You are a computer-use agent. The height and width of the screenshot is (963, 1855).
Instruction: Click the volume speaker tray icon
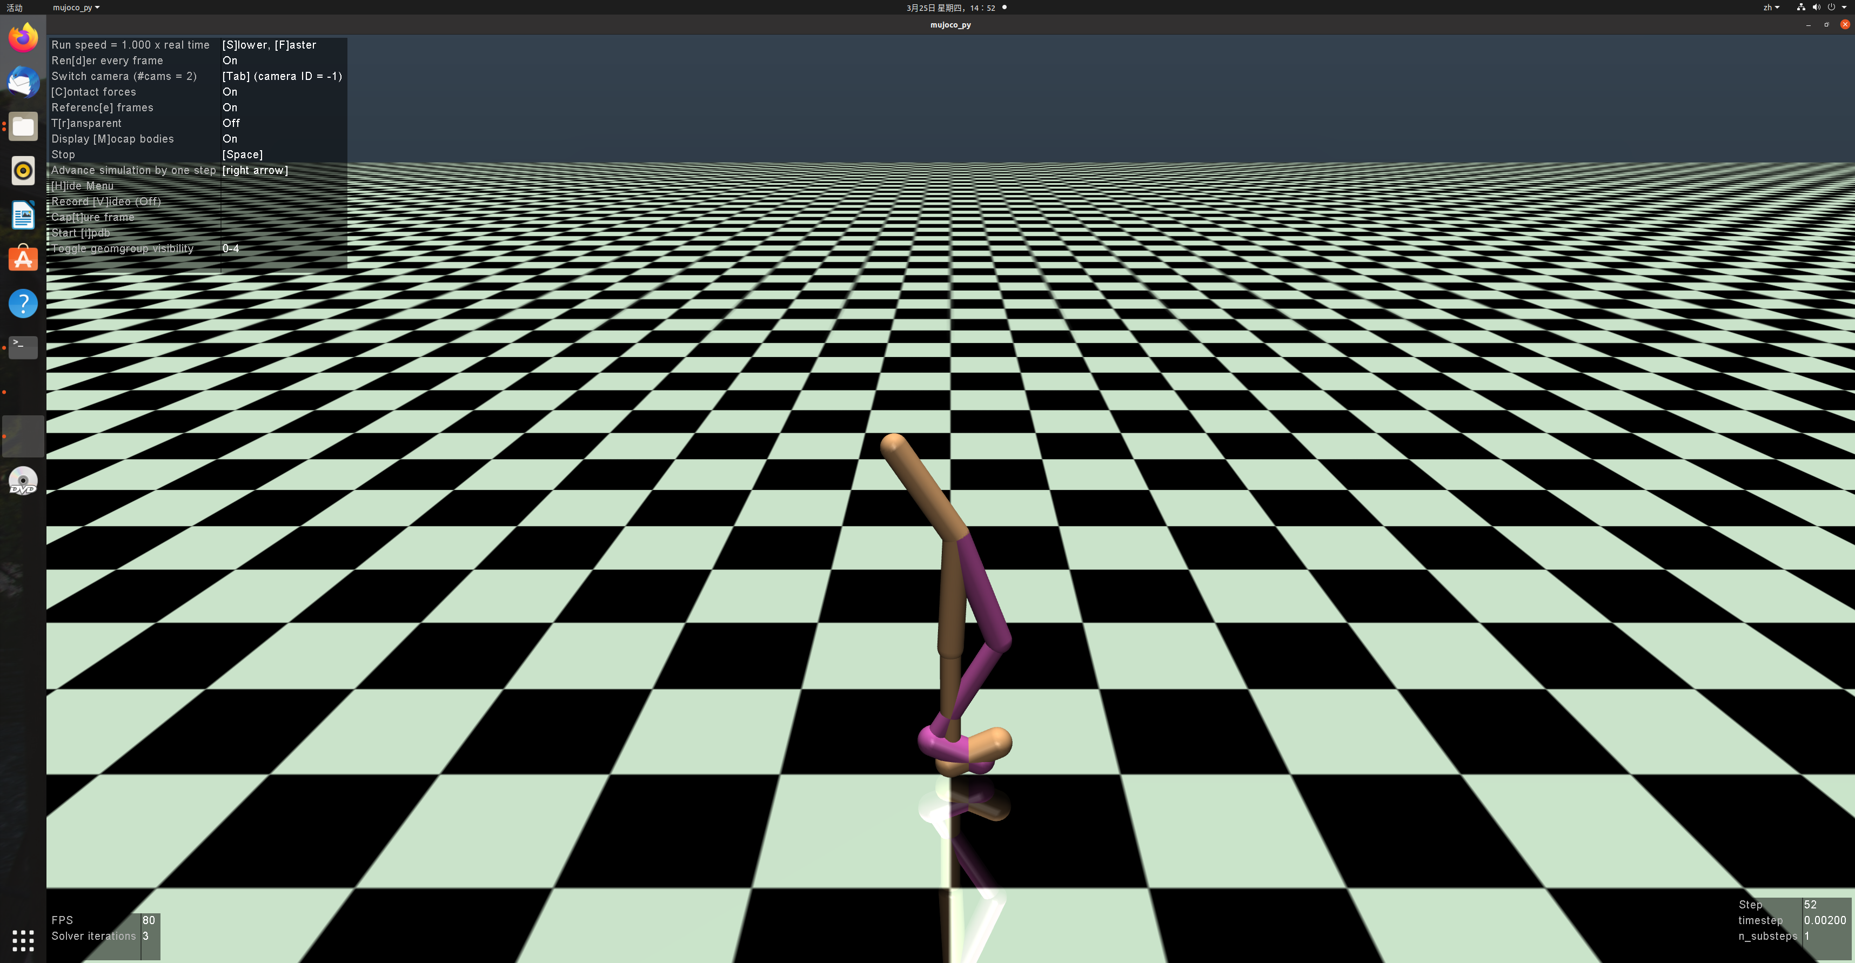(1816, 7)
